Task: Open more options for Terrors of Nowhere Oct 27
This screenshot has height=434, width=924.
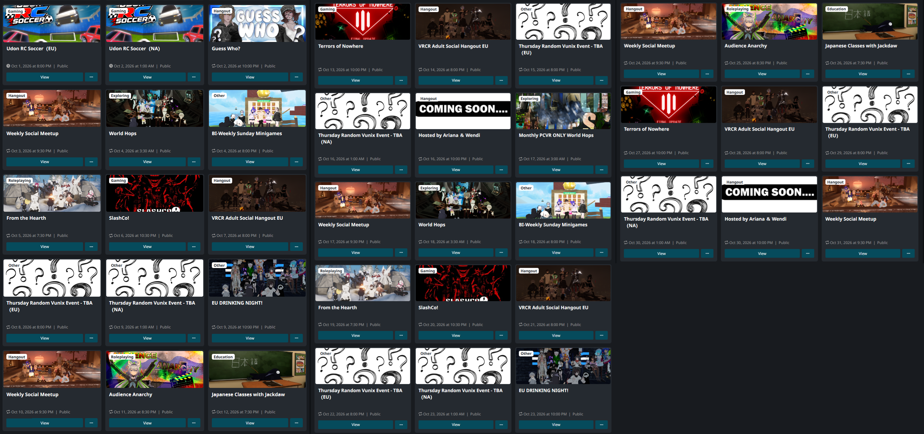Action: 707,164
